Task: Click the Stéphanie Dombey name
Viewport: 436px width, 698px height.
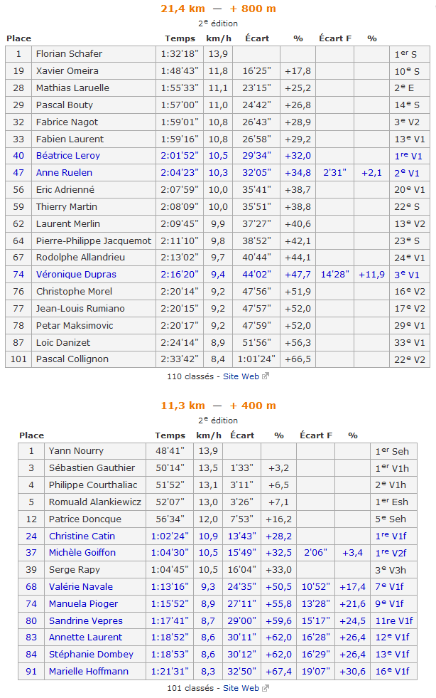Action: click(x=91, y=655)
